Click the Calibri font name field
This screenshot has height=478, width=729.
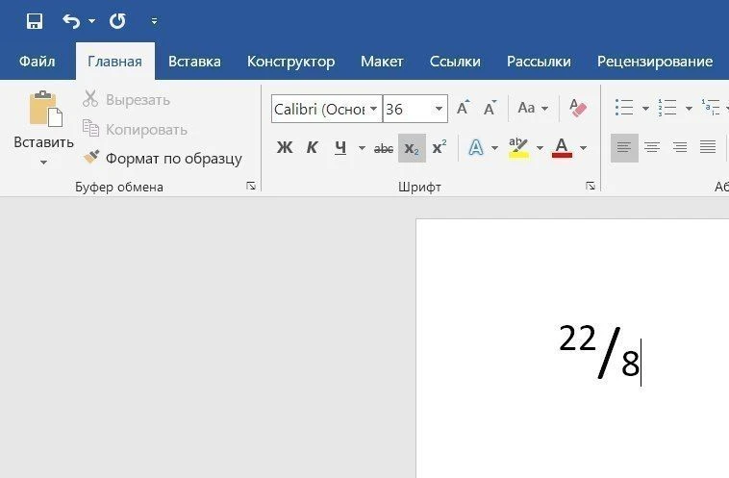point(319,109)
